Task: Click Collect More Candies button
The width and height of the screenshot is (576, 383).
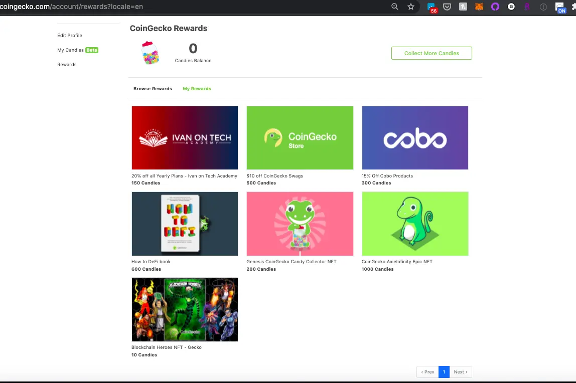Action: 431,53
